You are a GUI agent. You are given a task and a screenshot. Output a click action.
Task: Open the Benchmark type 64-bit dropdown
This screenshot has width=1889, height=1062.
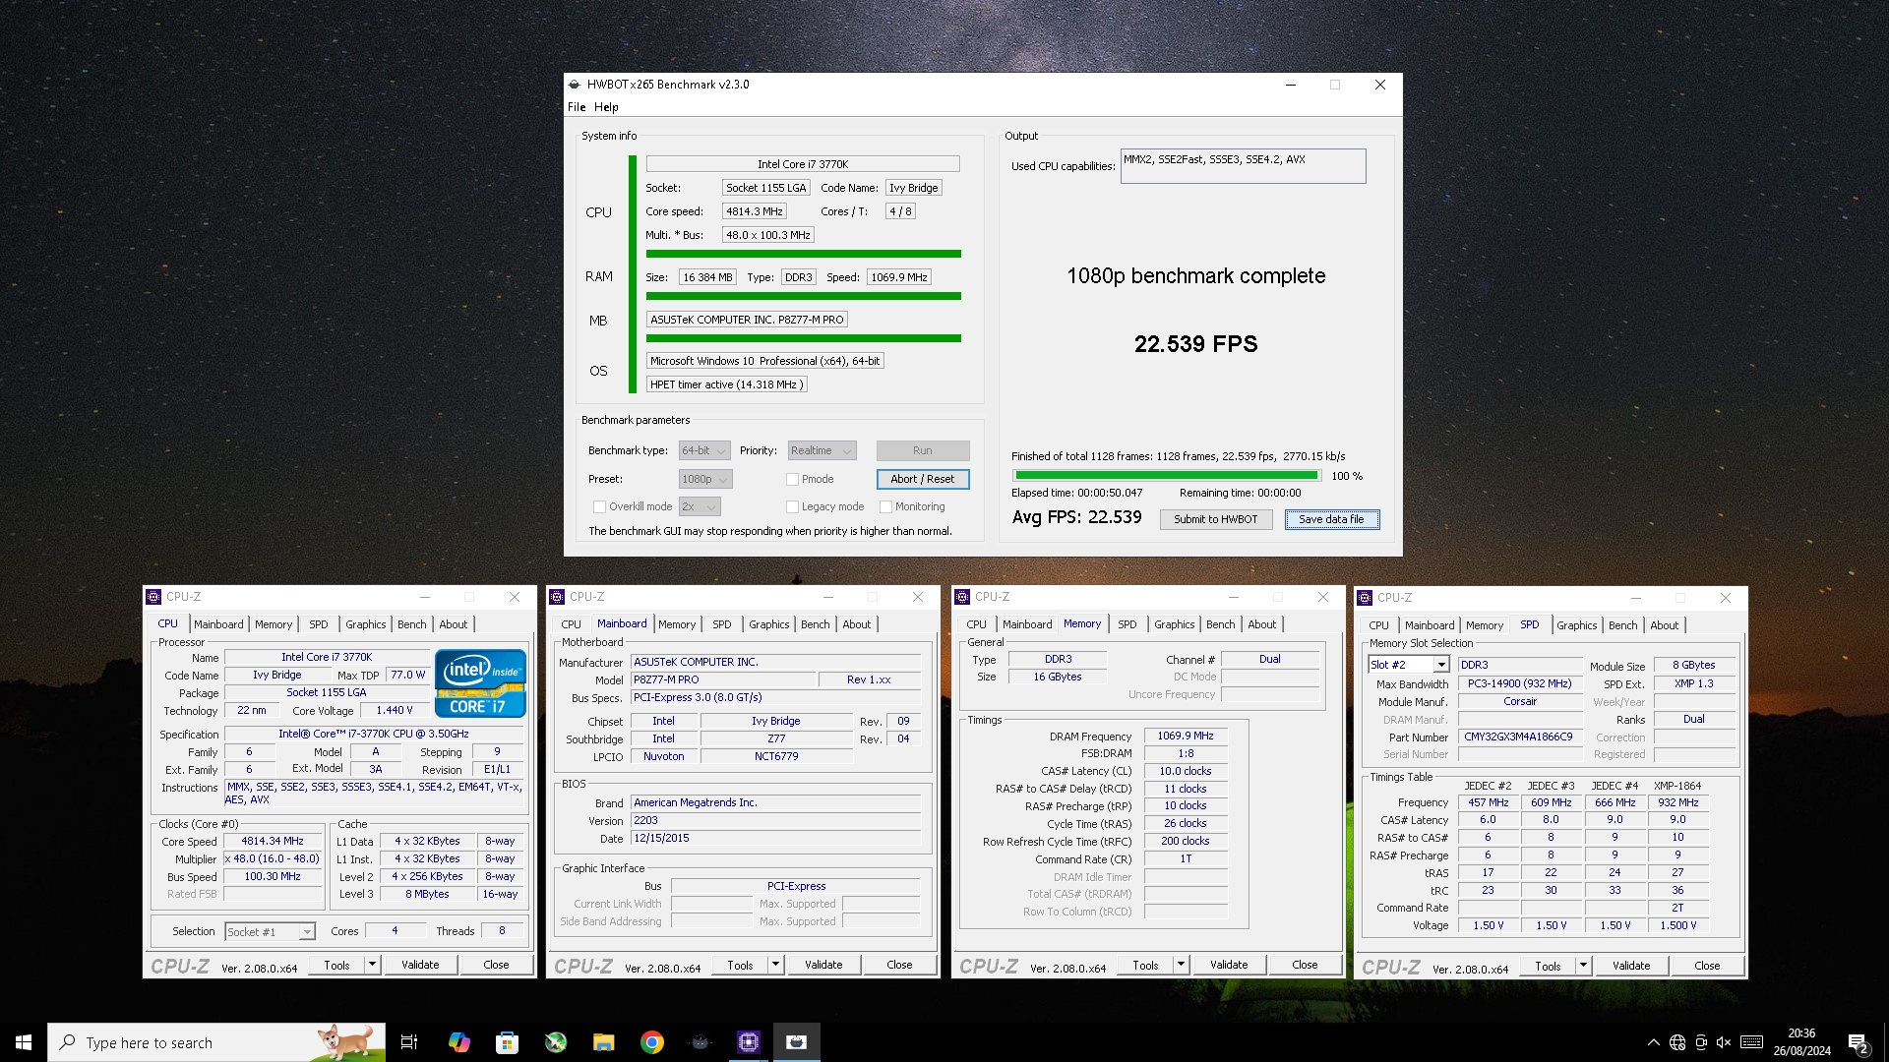point(704,450)
